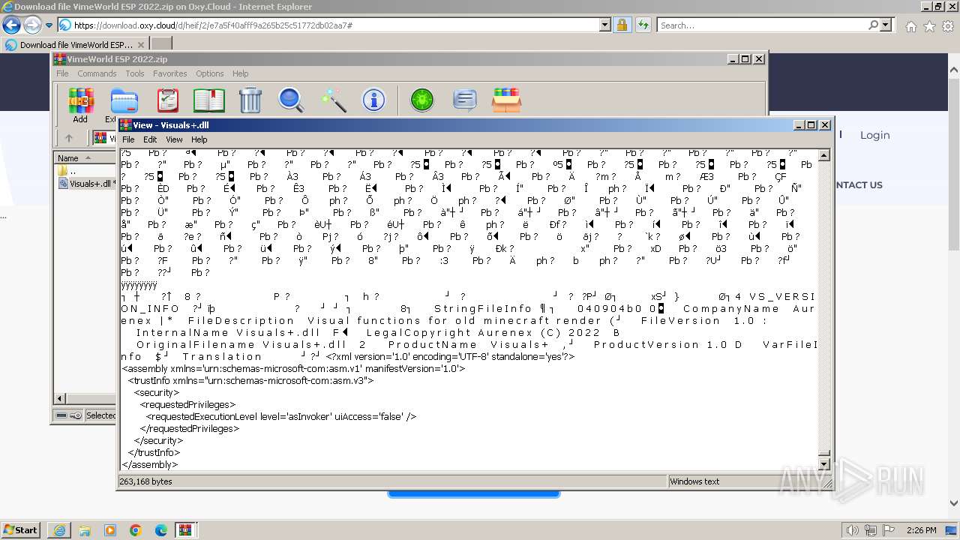Click the WinRAR Add archive icon
Image resolution: width=960 pixels, height=540 pixels.
pos(80,100)
